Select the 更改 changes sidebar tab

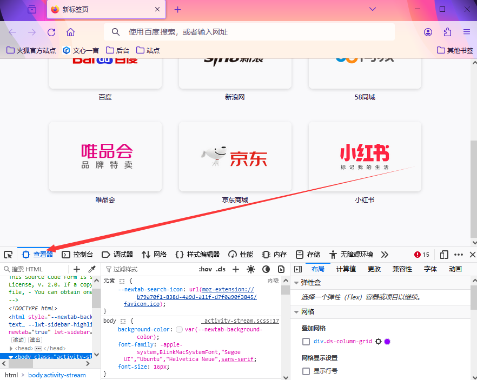pos(374,269)
